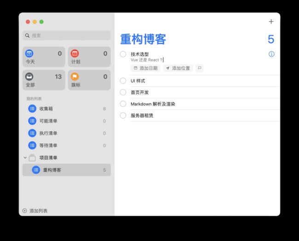Screen dimensions: 299x241
Task: Click the 项目清单 folder icon
Action: (x=32, y=158)
